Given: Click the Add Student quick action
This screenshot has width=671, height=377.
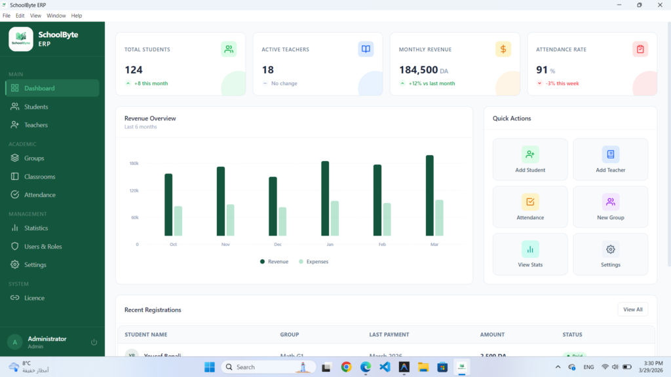Looking at the screenshot, I should (529, 160).
